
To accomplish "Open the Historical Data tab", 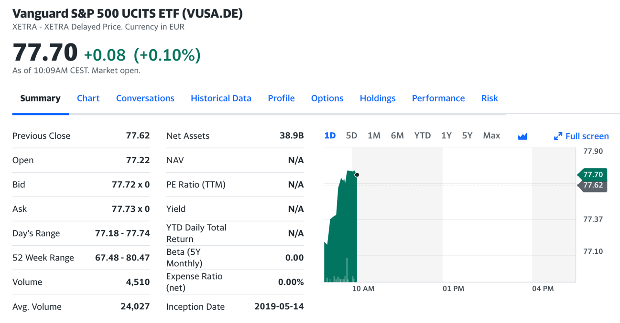I will pyautogui.click(x=221, y=98).
